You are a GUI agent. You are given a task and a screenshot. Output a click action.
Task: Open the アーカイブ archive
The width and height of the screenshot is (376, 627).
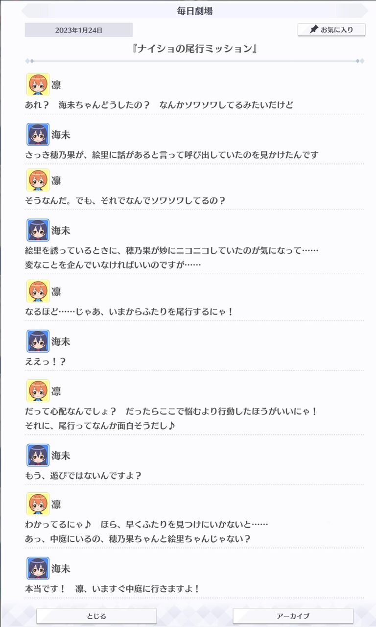click(293, 616)
